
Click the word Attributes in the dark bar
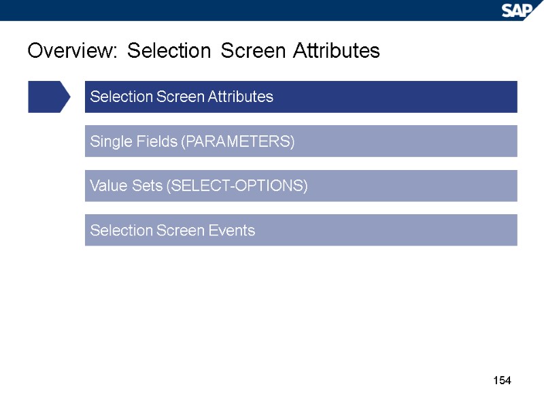(x=241, y=97)
